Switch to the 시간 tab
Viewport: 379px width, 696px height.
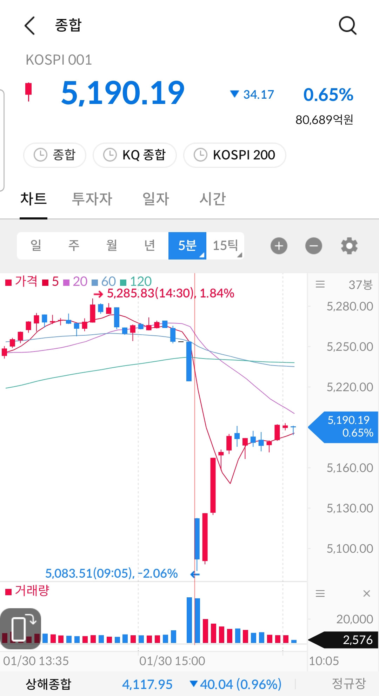212,199
